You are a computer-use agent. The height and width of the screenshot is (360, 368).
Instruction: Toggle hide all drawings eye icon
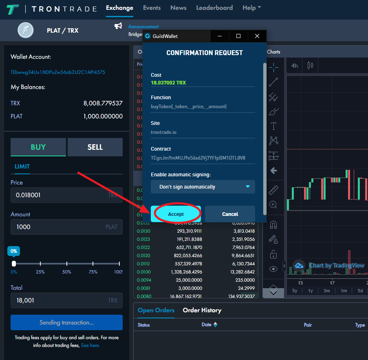273,269
